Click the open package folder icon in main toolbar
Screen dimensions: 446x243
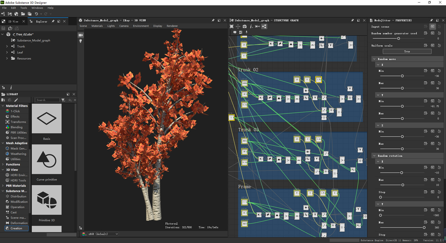click(x=23, y=14)
